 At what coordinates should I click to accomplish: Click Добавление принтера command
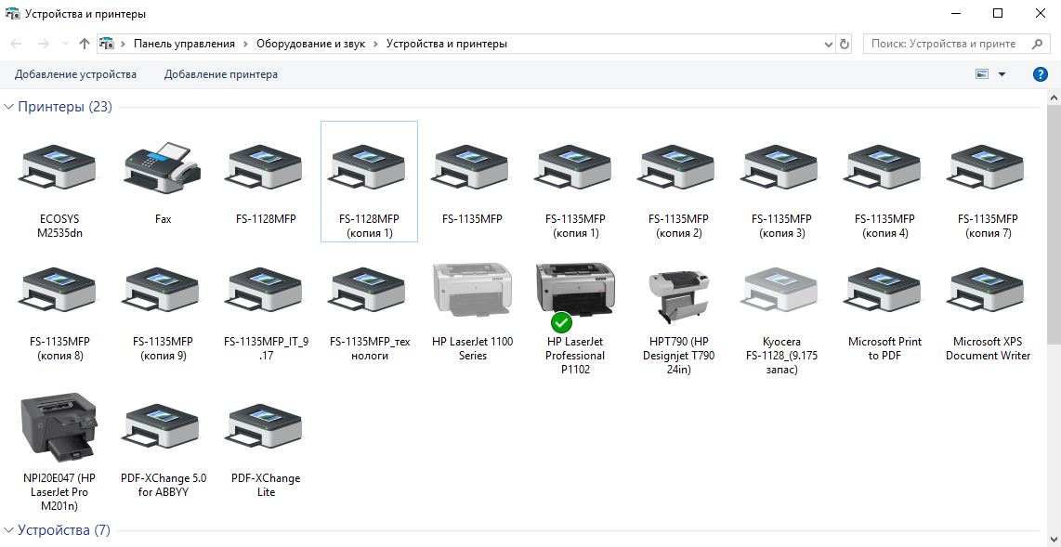click(221, 74)
